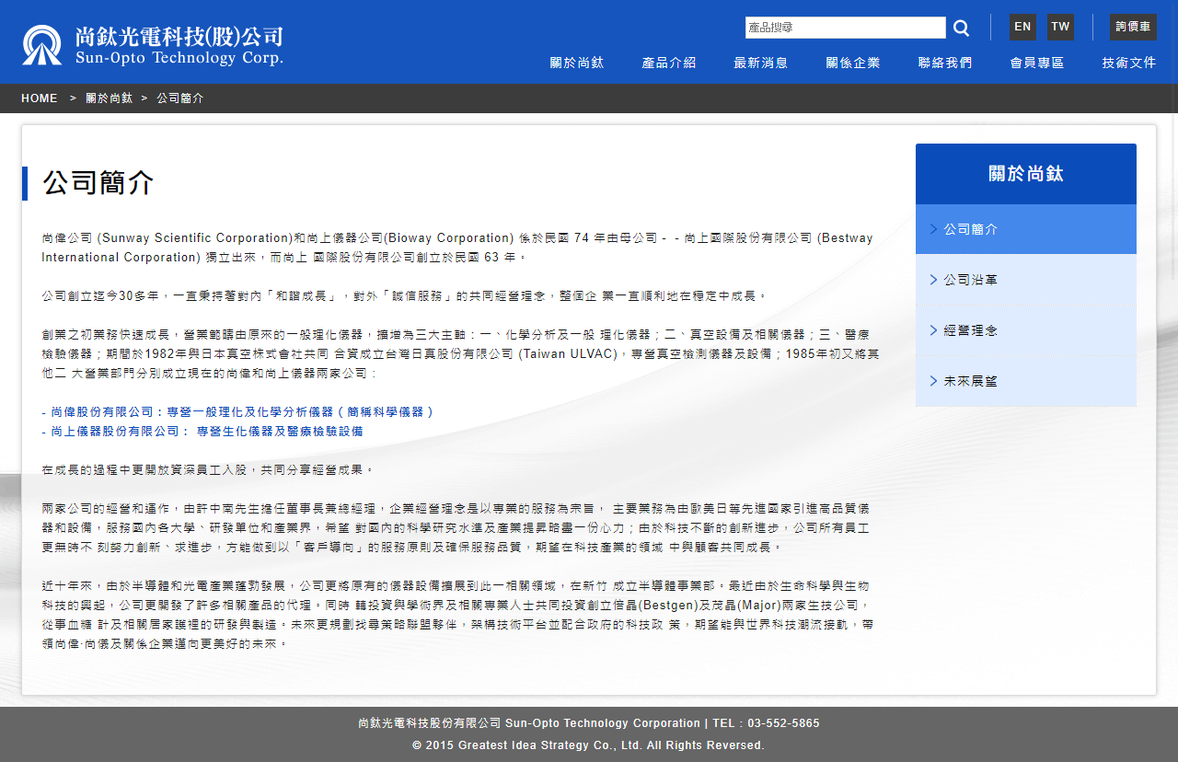This screenshot has width=1178, height=762.
Task: Click the 關於尚鈦 sidebar header
Action: point(1026,174)
